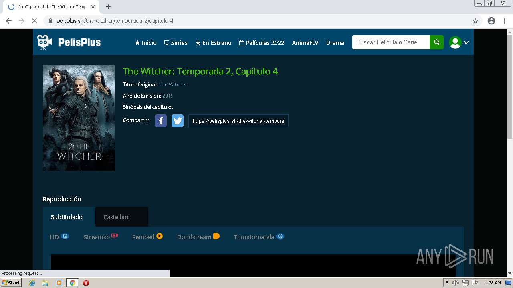Click the show desktop button

(x=509, y=283)
